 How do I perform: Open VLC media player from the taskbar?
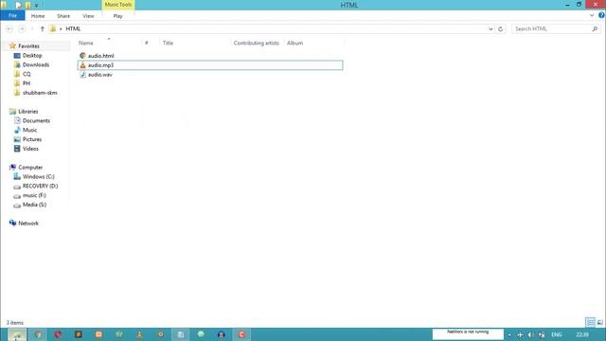(139, 334)
